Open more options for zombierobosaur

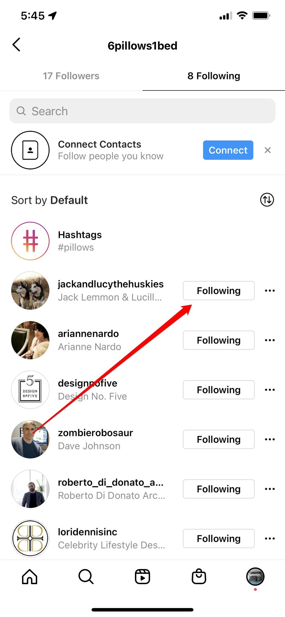pos(269,439)
